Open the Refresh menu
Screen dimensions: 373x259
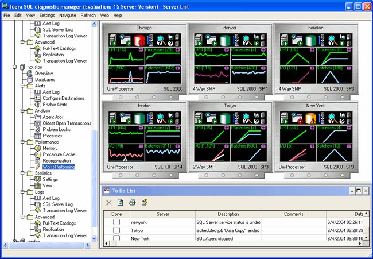(88, 16)
